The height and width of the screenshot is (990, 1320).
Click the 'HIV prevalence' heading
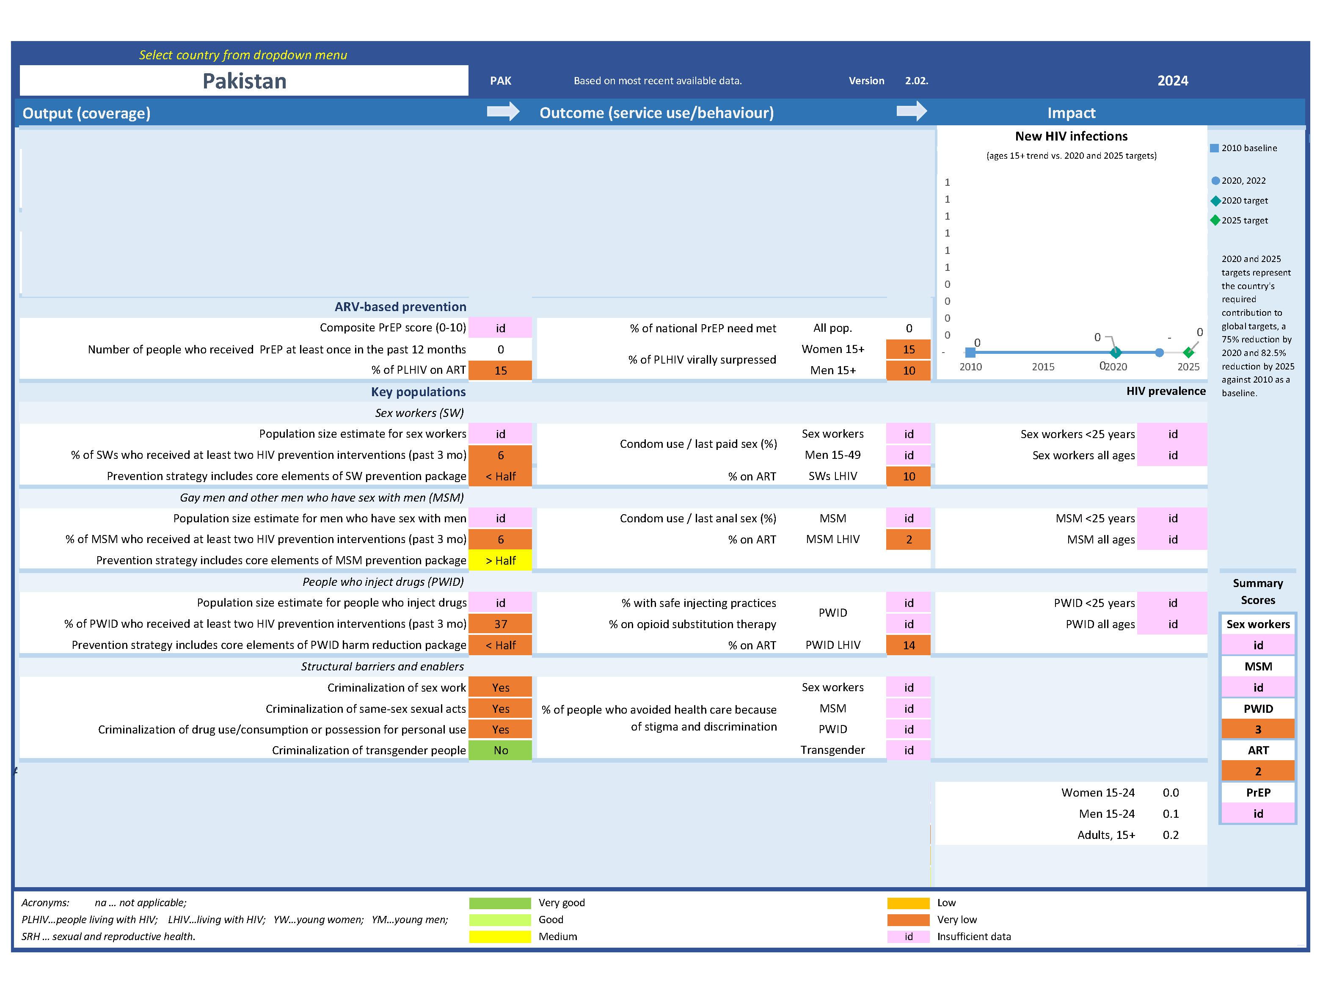1166,391
